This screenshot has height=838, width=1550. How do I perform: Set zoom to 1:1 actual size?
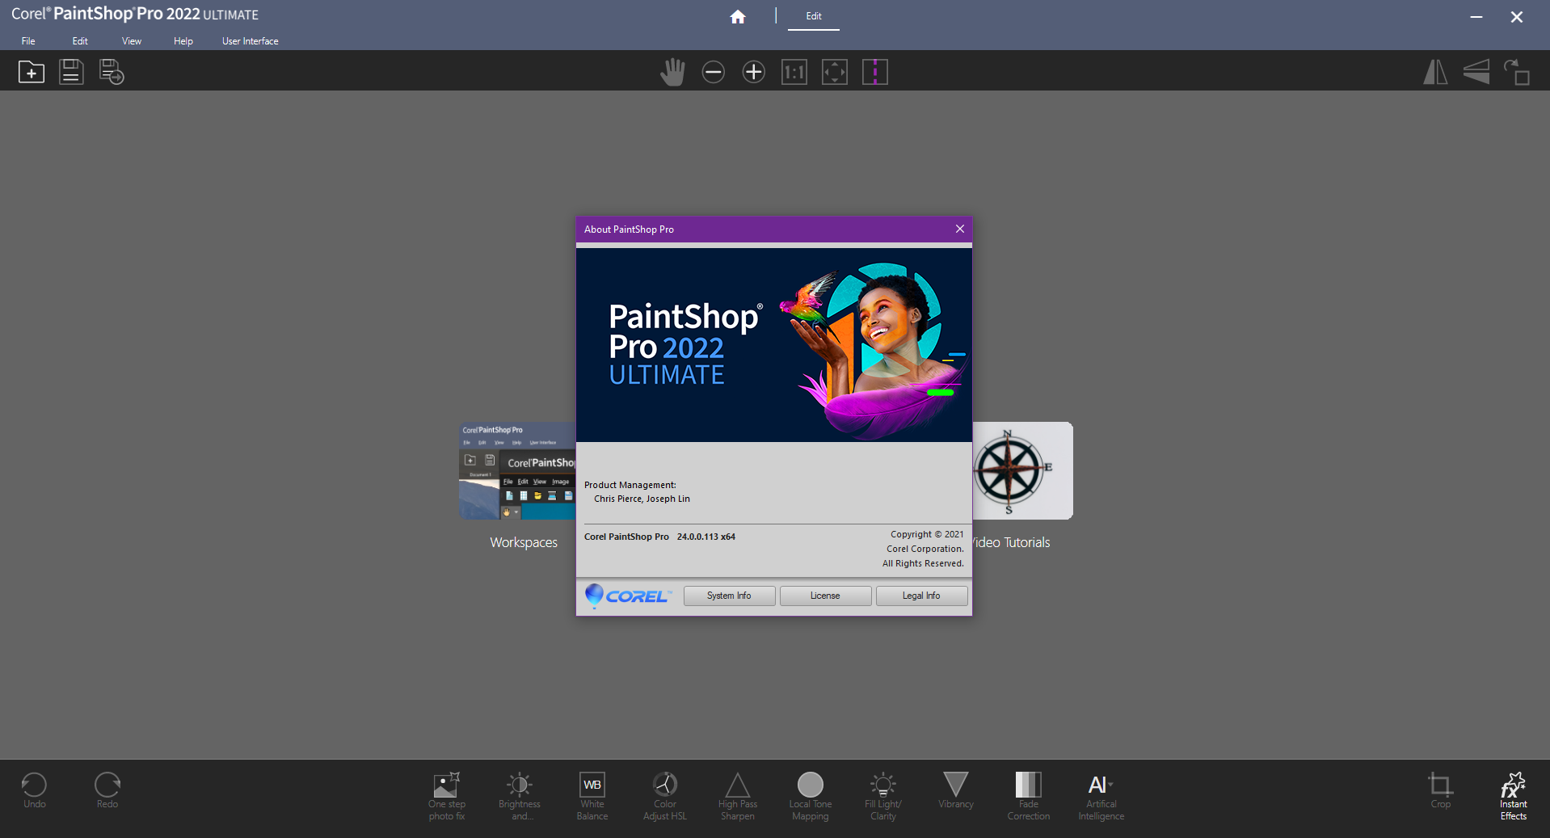point(794,72)
